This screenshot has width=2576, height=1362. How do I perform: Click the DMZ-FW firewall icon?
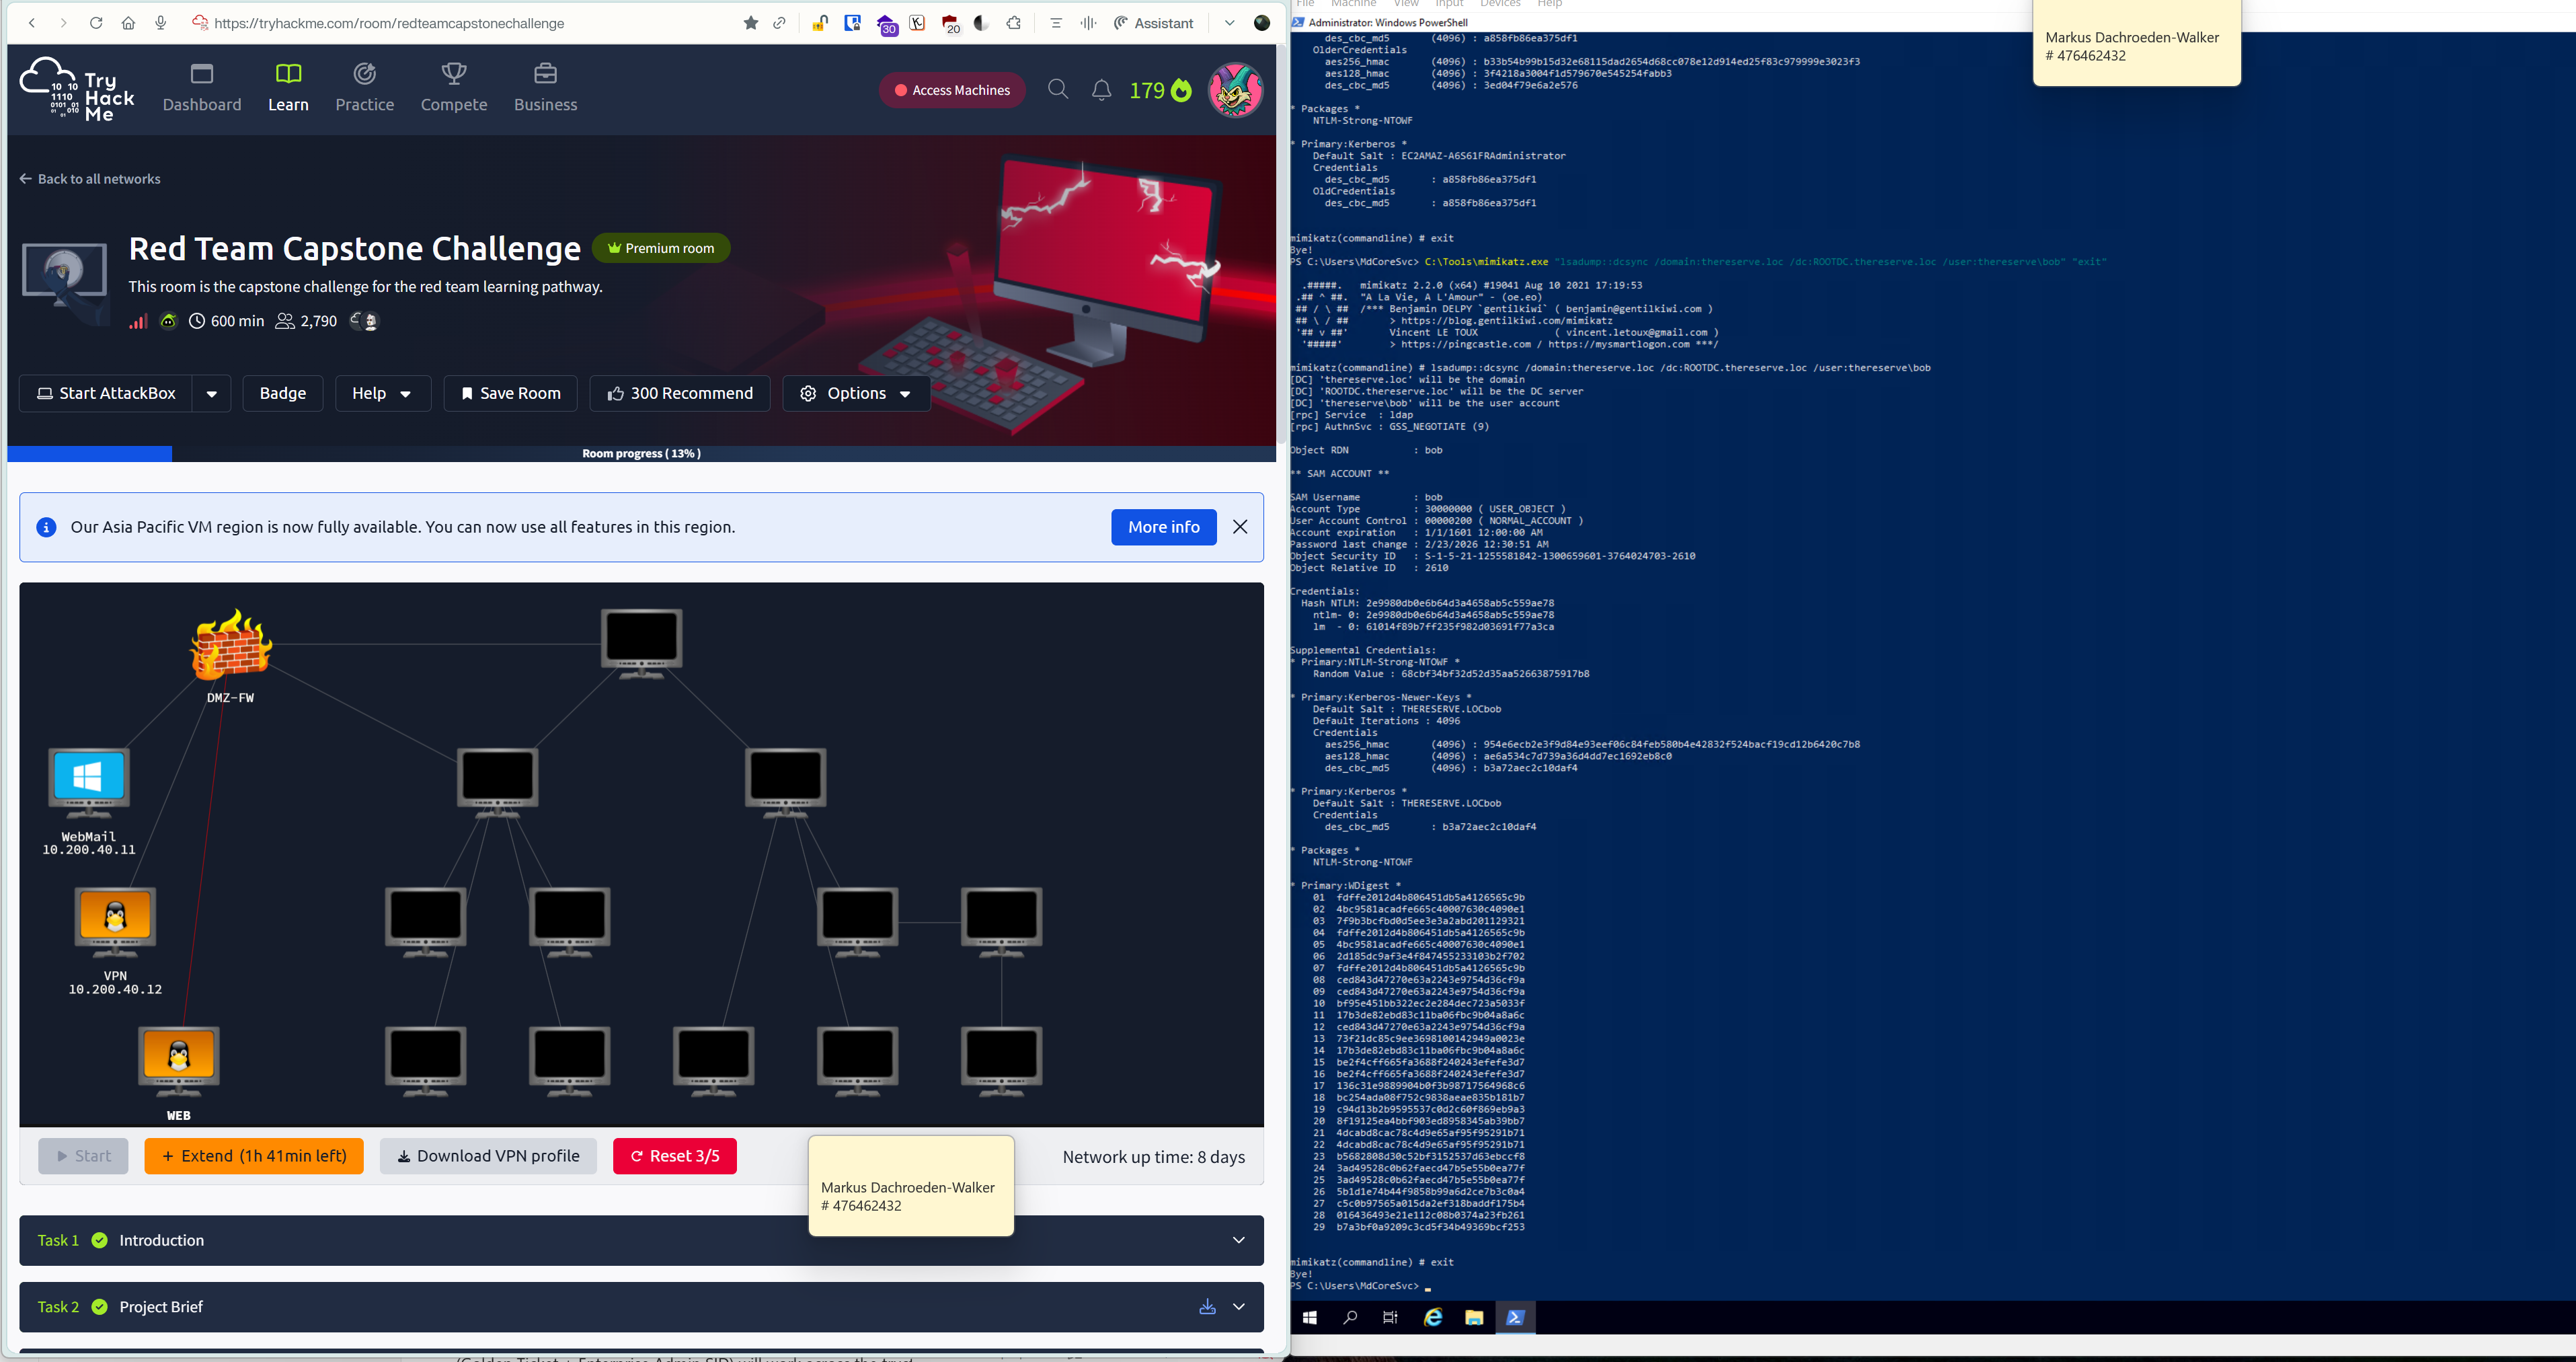[231, 645]
